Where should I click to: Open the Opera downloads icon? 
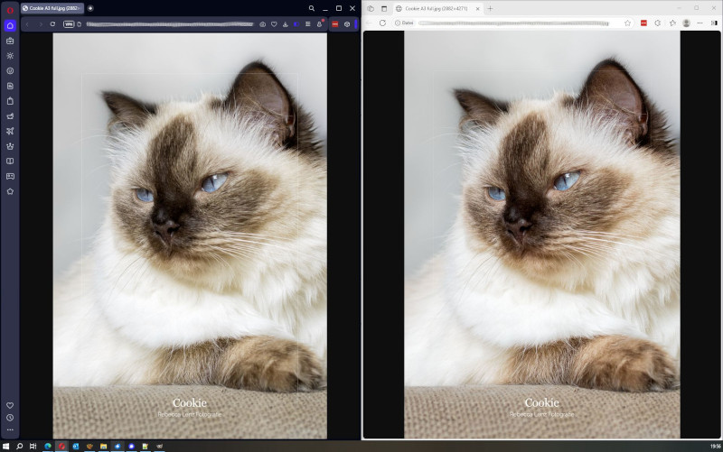tap(286, 24)
